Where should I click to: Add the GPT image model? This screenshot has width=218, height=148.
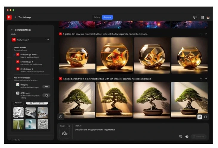coord(46,95)
